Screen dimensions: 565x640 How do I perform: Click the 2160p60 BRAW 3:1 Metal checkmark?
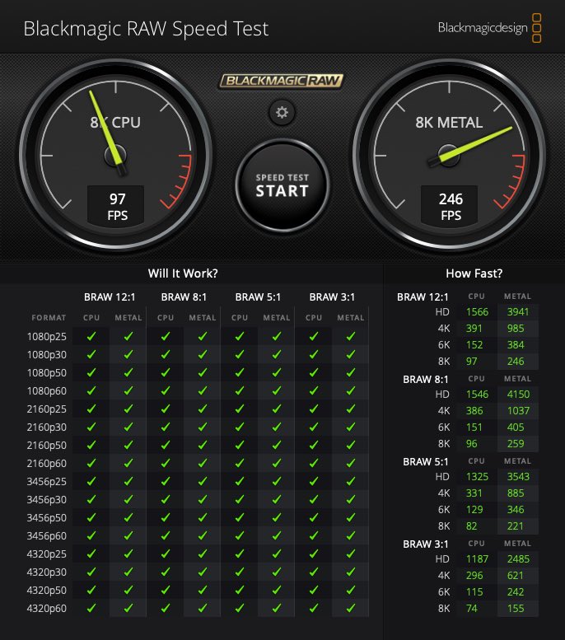(351, 463)
